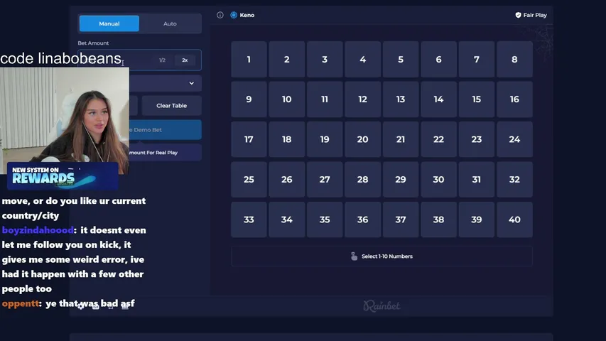The width and height of the screenshot is (606, 341).
Task: Switch to the Manual tab
Action: [x=109, y=23]
